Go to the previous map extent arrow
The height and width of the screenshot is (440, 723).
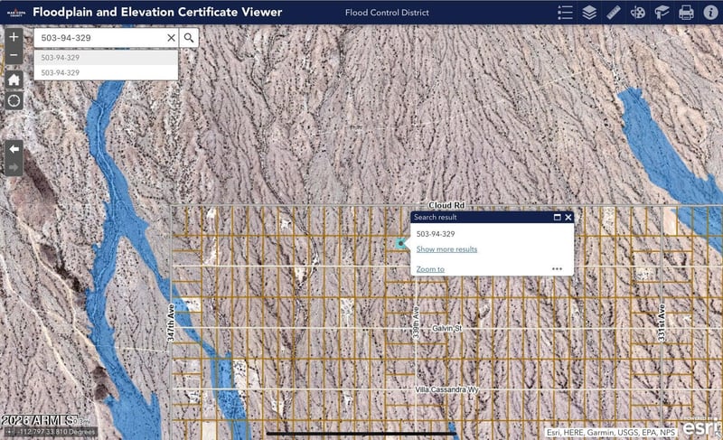(14, 149)
